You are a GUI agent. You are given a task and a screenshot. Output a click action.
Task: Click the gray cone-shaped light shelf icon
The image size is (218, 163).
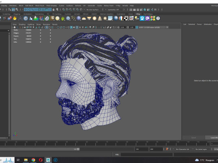(100, 19)
